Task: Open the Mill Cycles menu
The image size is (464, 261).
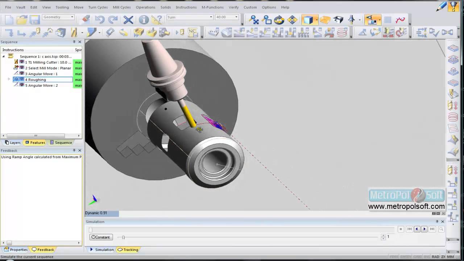Action: (122, 7)
